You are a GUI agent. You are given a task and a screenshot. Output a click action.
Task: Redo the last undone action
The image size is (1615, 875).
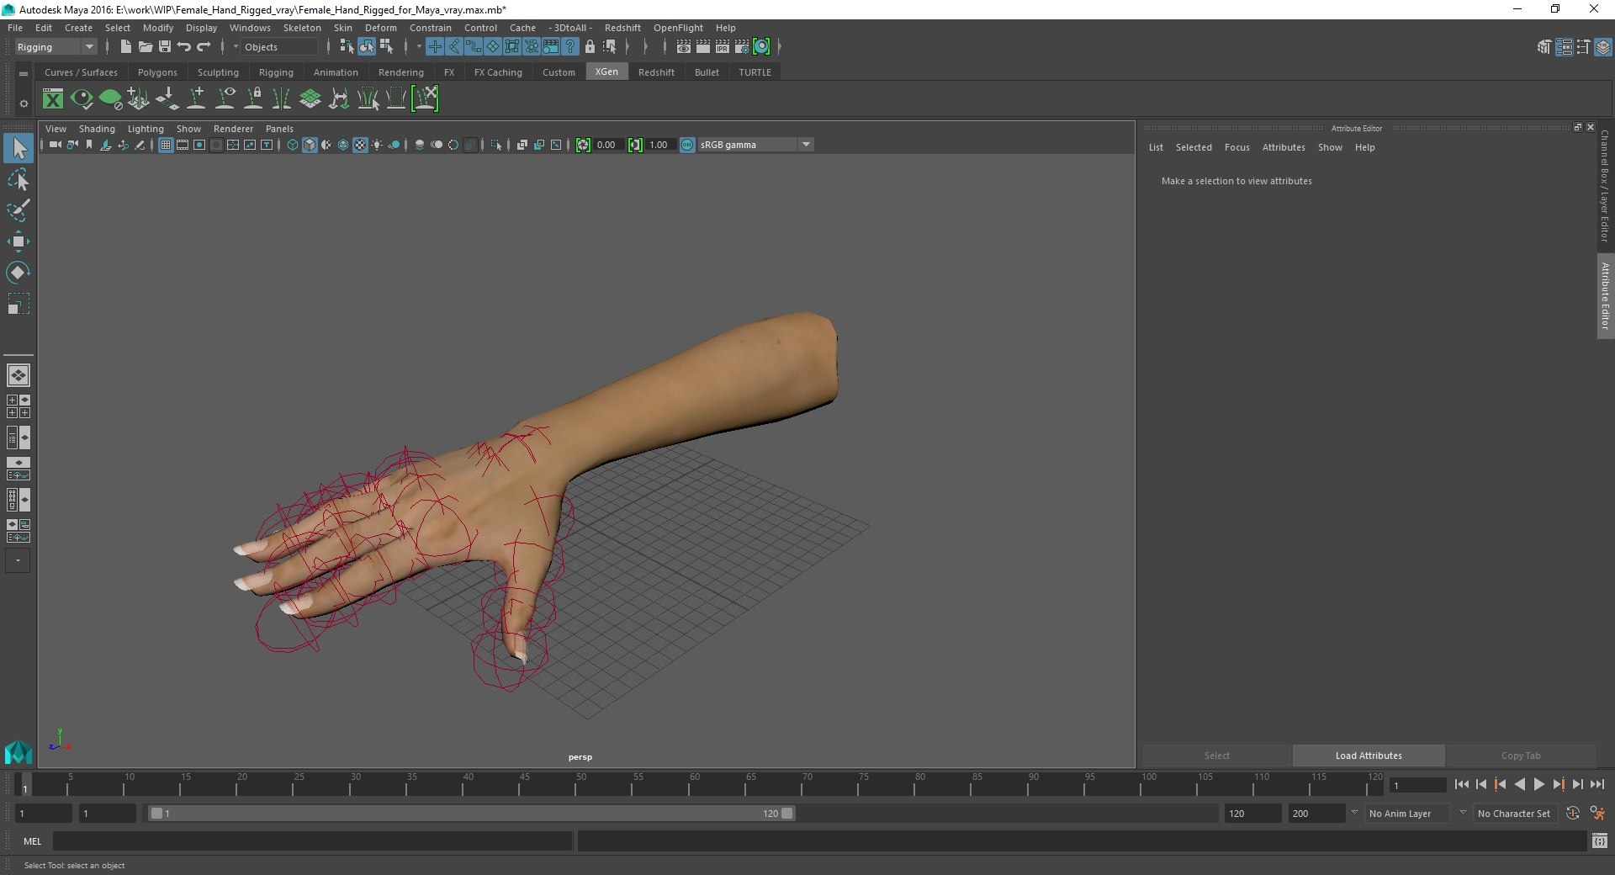point(204,47)
